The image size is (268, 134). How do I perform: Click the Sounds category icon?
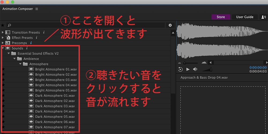click(x=8, y=48)
